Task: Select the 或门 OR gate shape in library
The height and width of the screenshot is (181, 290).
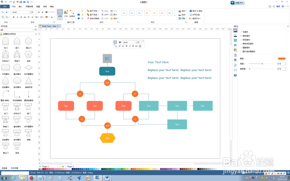Action: coord(17,41)
